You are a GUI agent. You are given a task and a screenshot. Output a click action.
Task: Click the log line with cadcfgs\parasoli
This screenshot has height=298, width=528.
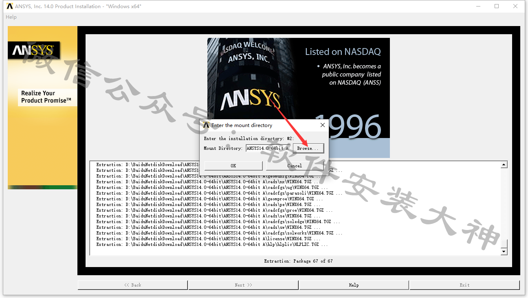[x=219, y=193]
